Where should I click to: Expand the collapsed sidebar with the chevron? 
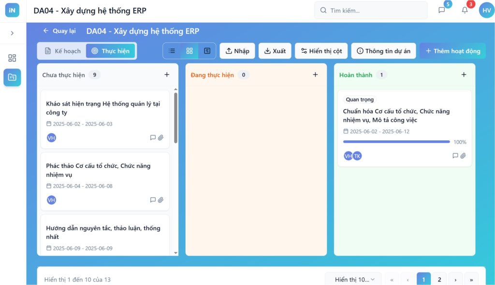12,33
